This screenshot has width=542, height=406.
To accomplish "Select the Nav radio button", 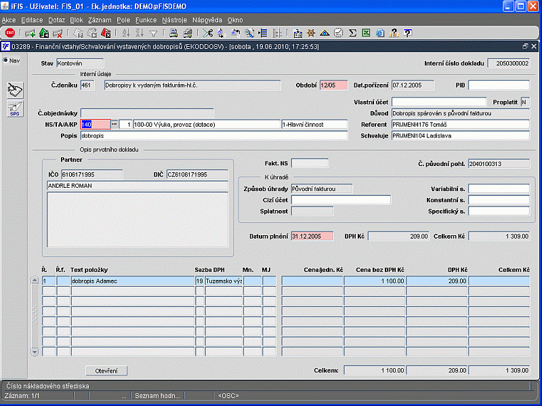I will tap(5, 60).
